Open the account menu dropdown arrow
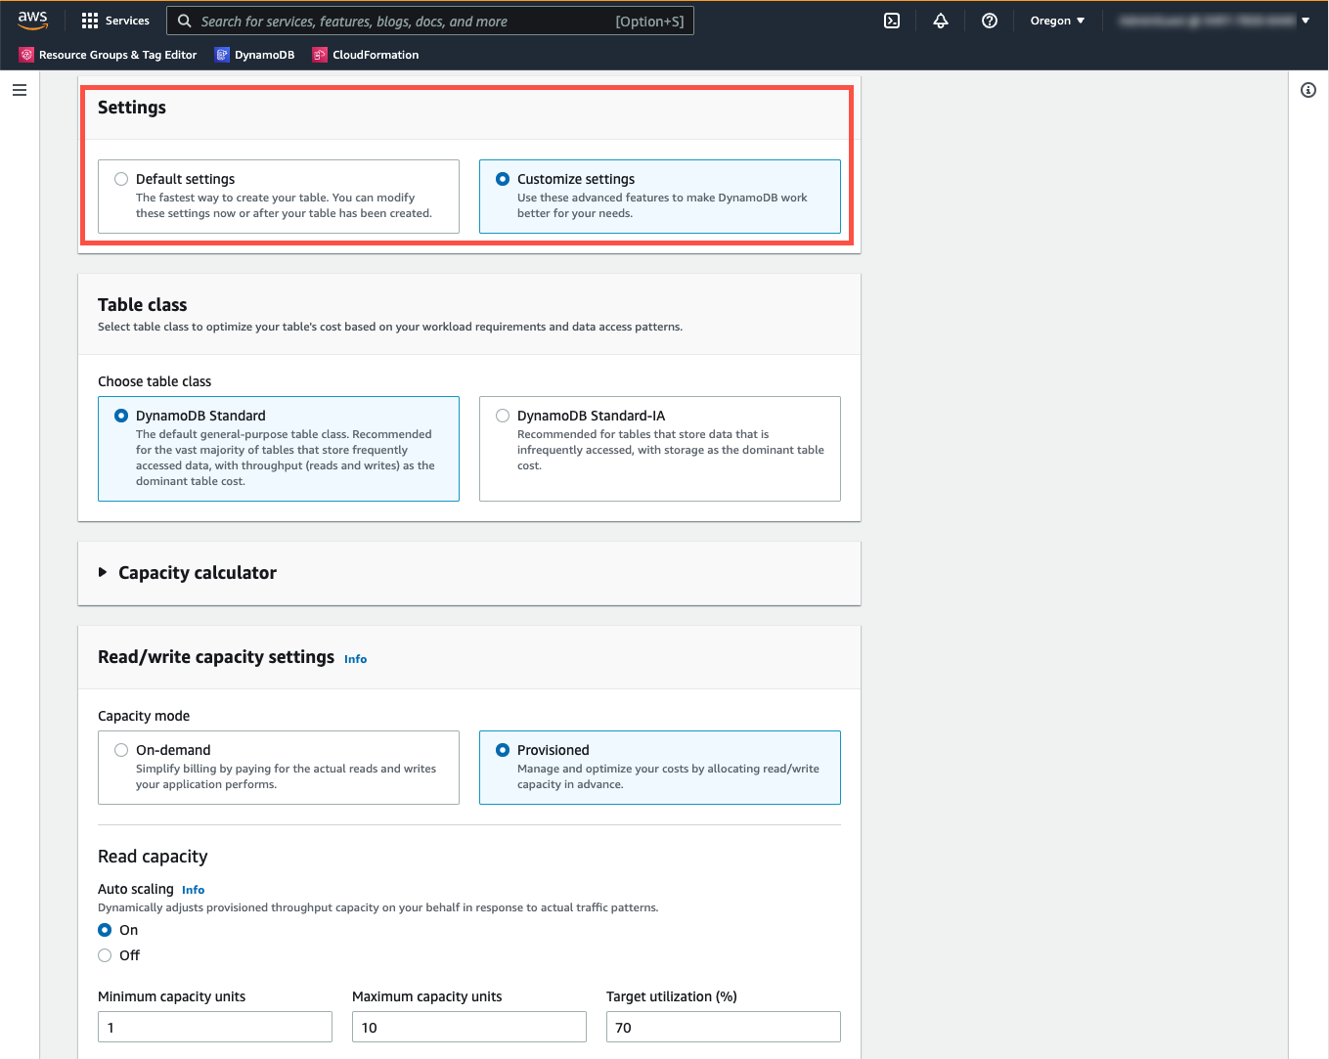The image size is (1329, 1059). click(1306, 21)
